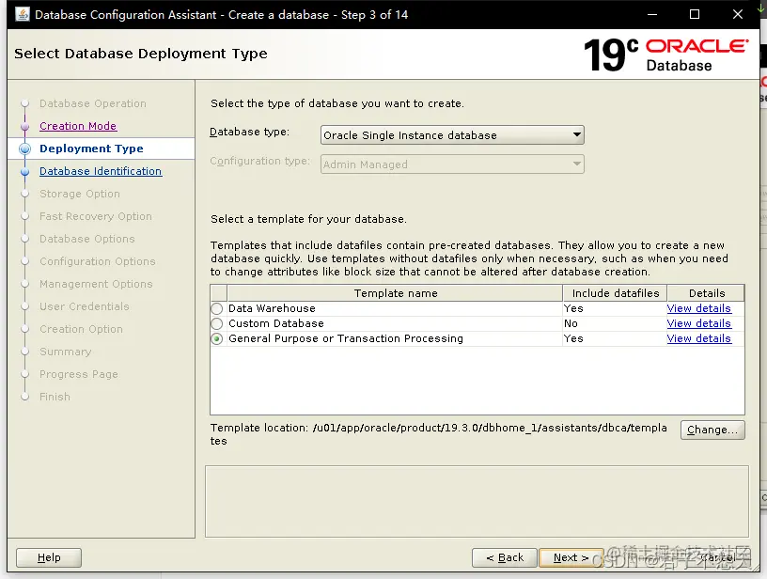The height and width of the screenshot is (579, 767).
Task: Click the Summary step label
Action: (x=65, y=352)
